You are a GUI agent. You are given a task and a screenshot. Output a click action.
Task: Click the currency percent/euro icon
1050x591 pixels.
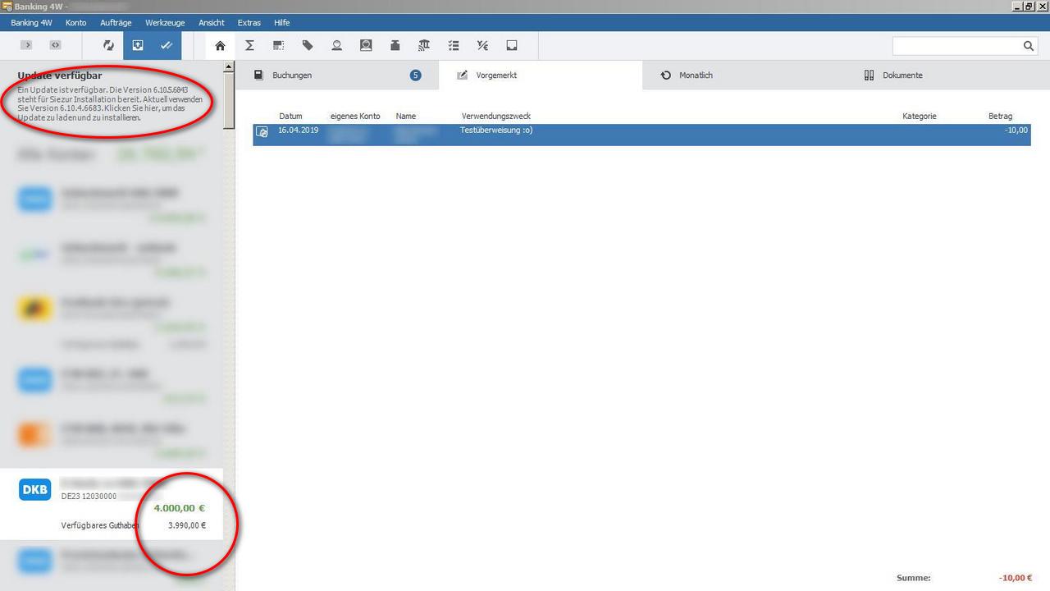pos(482,46)
